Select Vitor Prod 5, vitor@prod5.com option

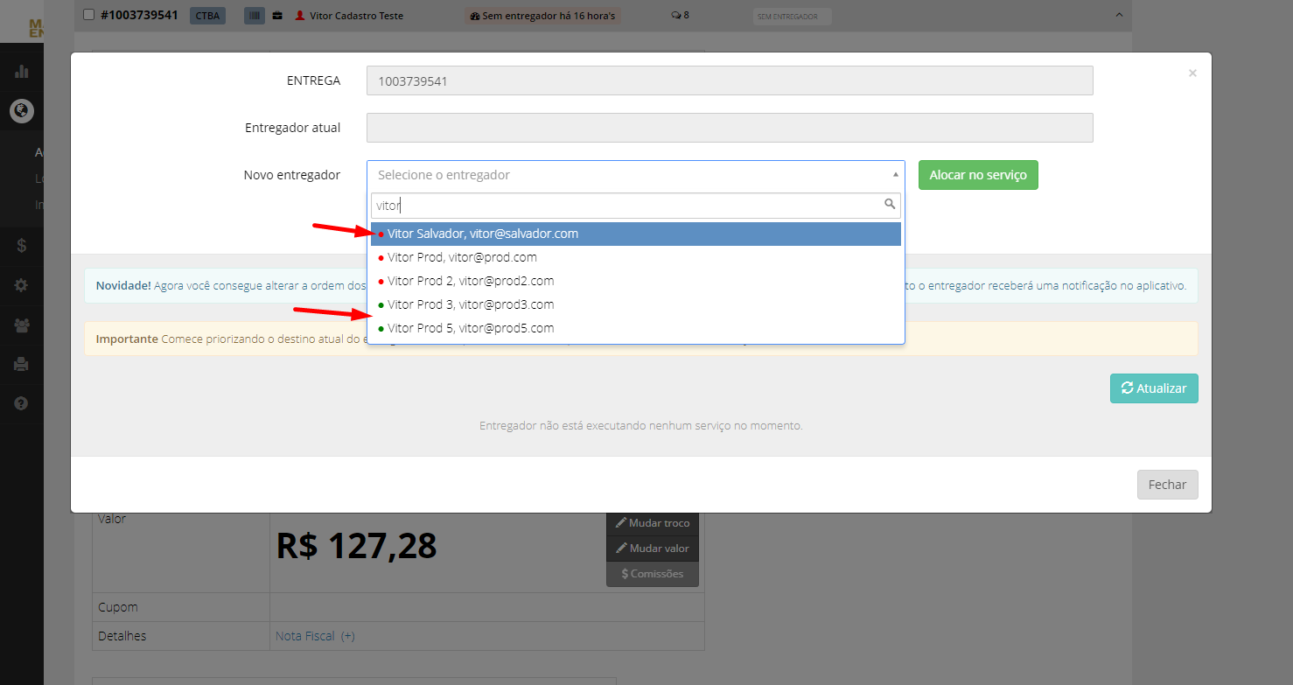click(636, 328)
